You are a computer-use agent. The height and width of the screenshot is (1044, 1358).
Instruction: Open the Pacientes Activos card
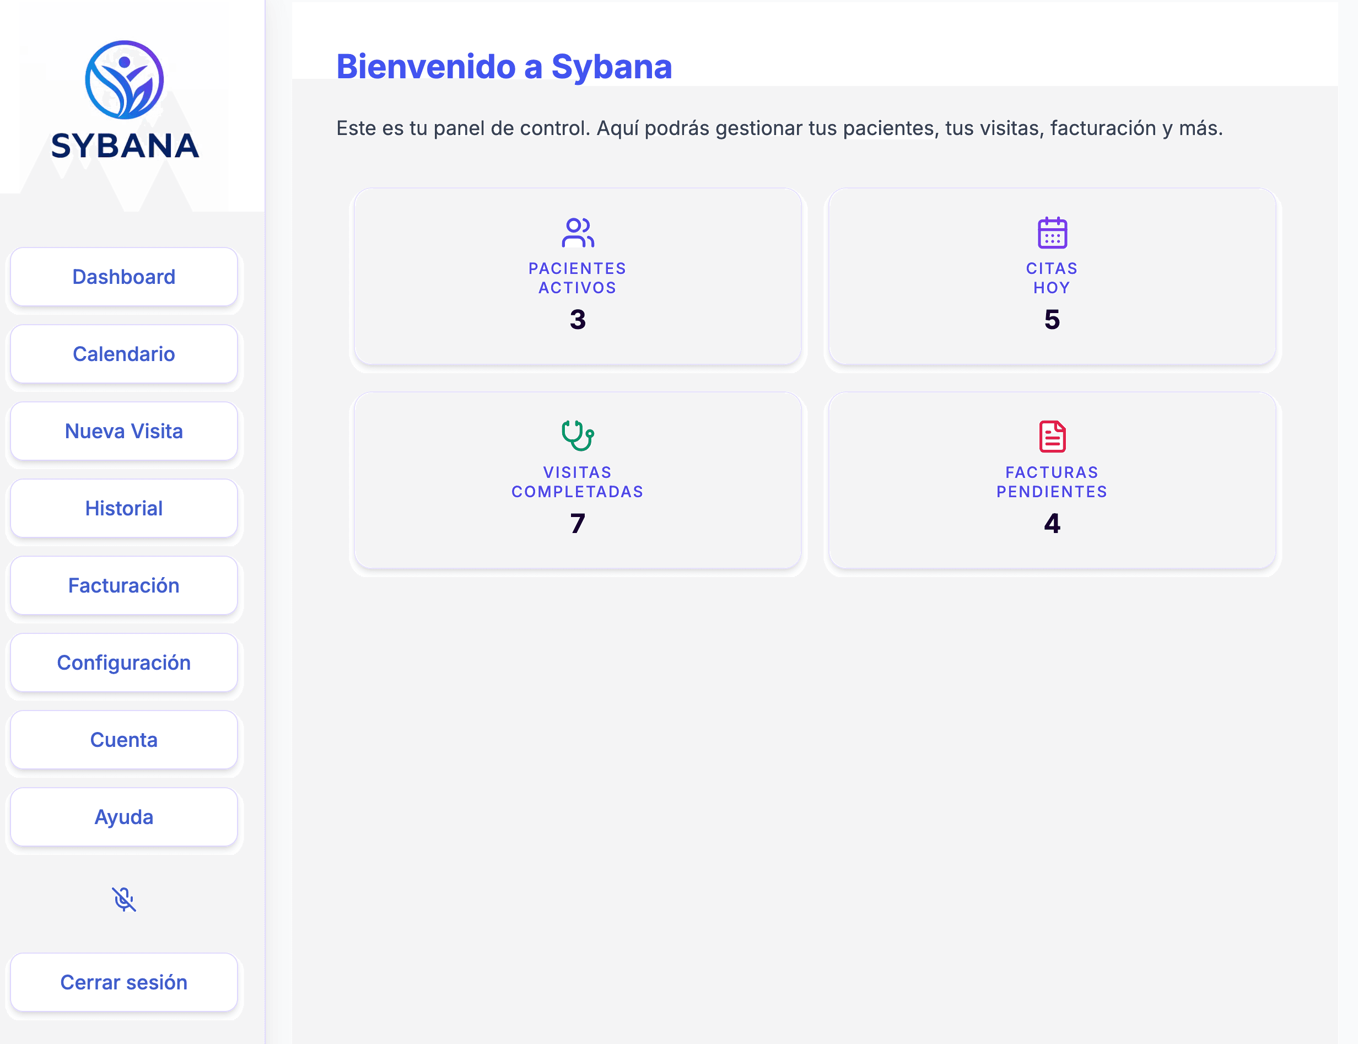pyautogui.click(x=577, y=277)
